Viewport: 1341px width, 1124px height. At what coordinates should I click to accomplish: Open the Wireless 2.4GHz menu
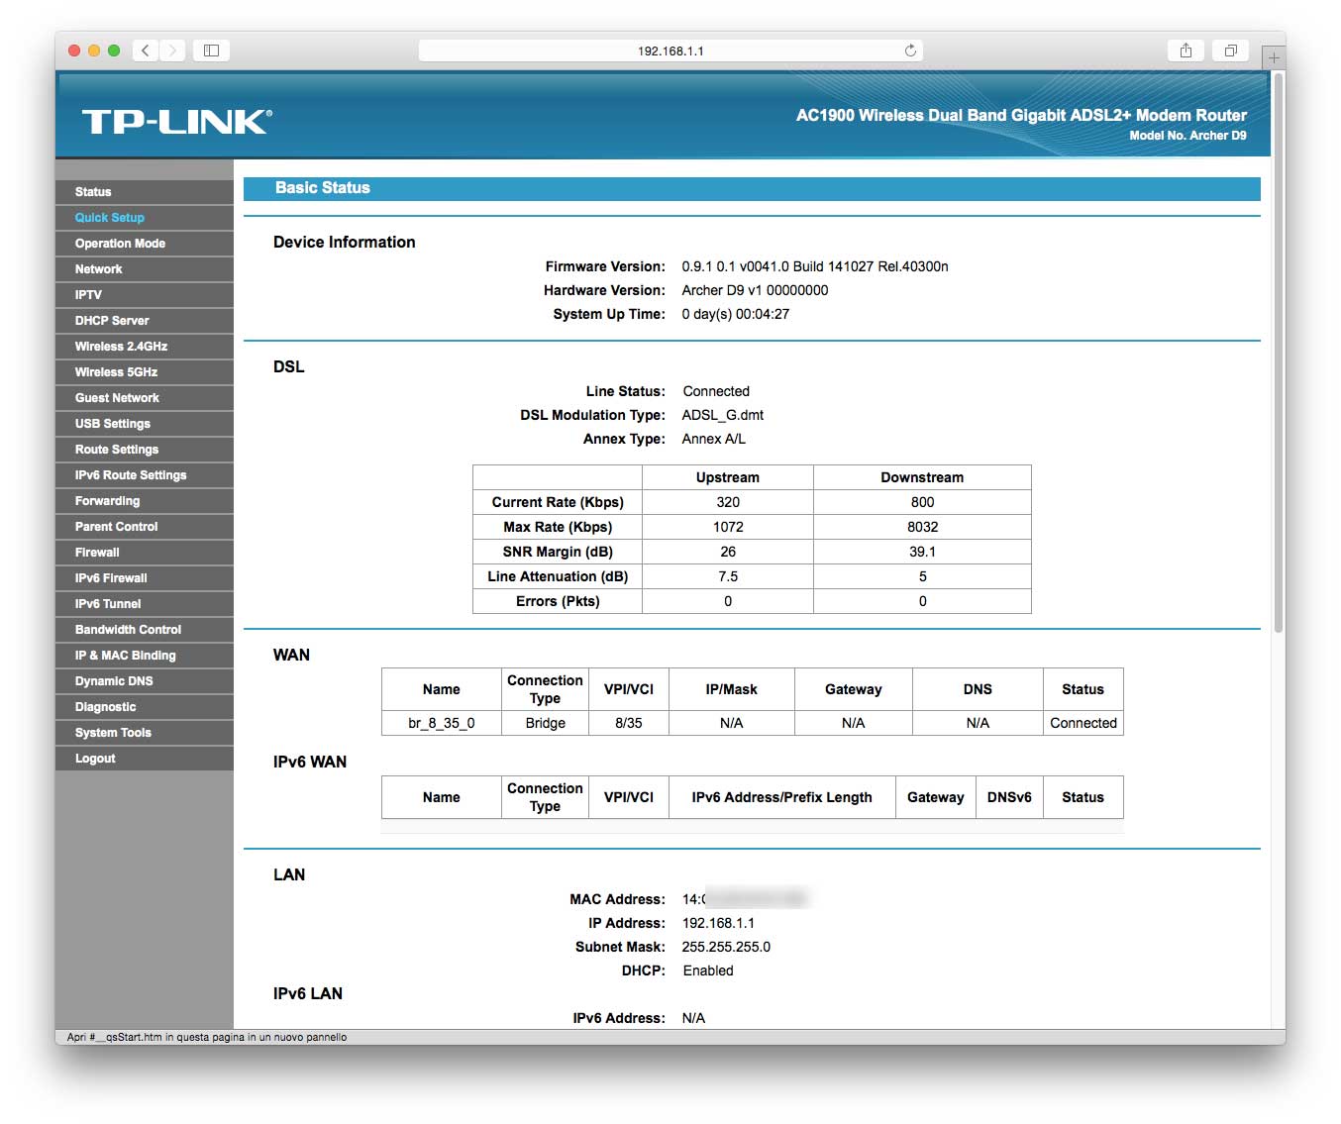[121, 347]
